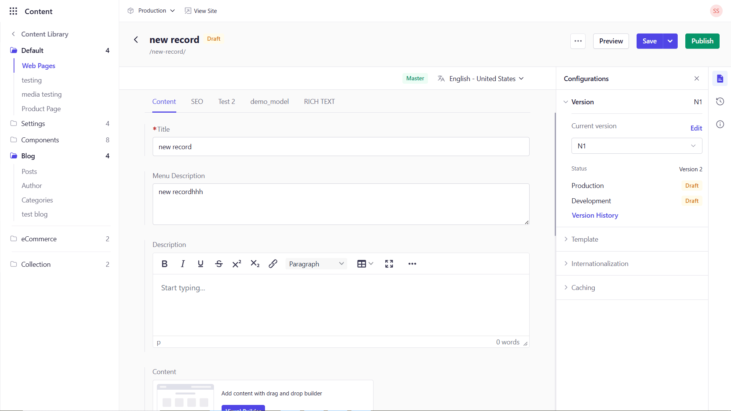This screenshot has width=731, height=411.
Task: Apply italic formatting in editor toolbar
Action: [183, 264]
